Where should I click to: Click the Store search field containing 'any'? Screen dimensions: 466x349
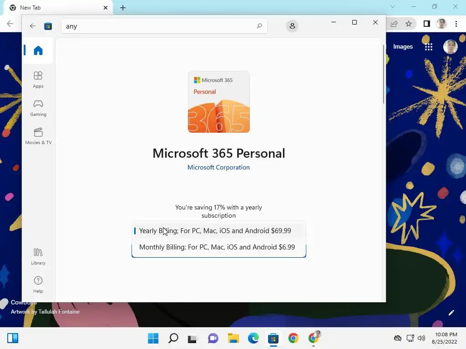[x=164, y=26]
